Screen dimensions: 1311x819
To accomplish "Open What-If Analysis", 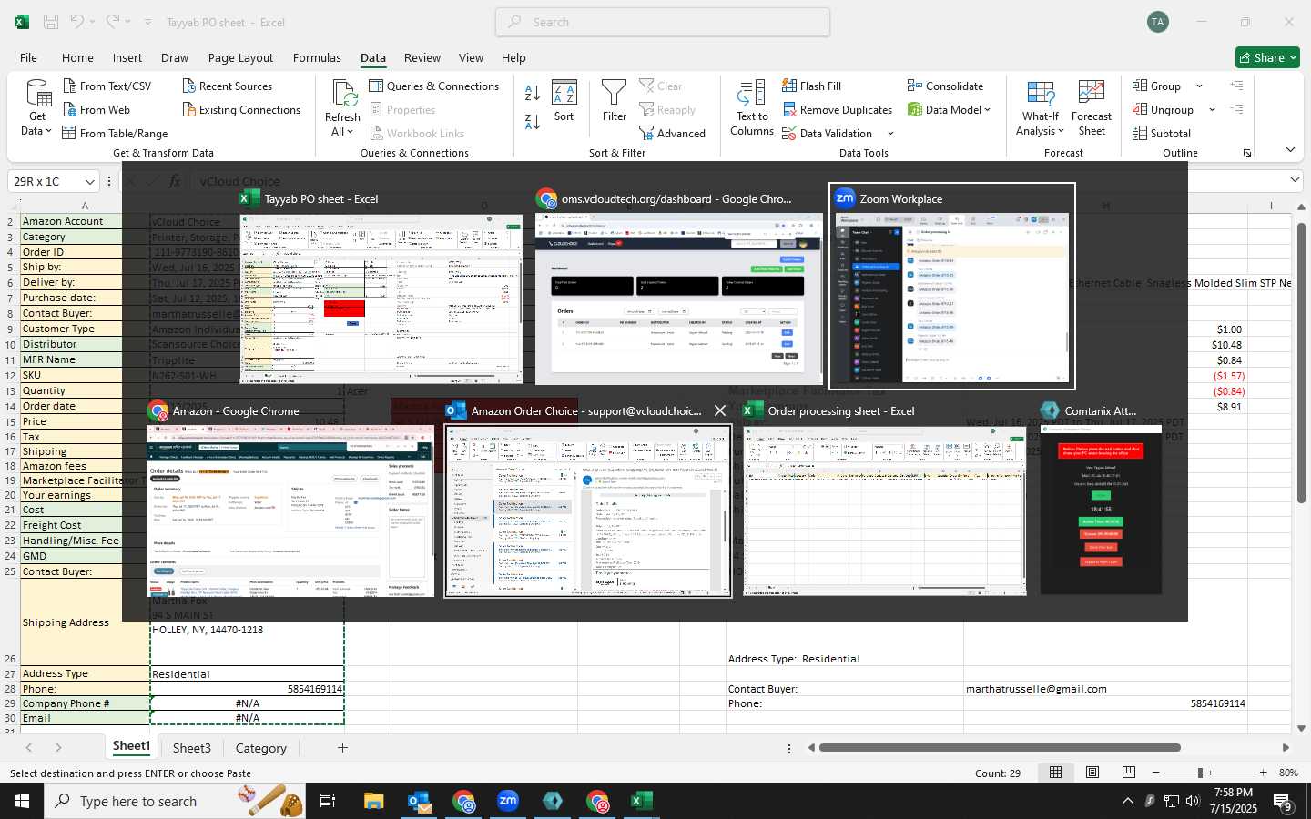I will coord(1040,108).
